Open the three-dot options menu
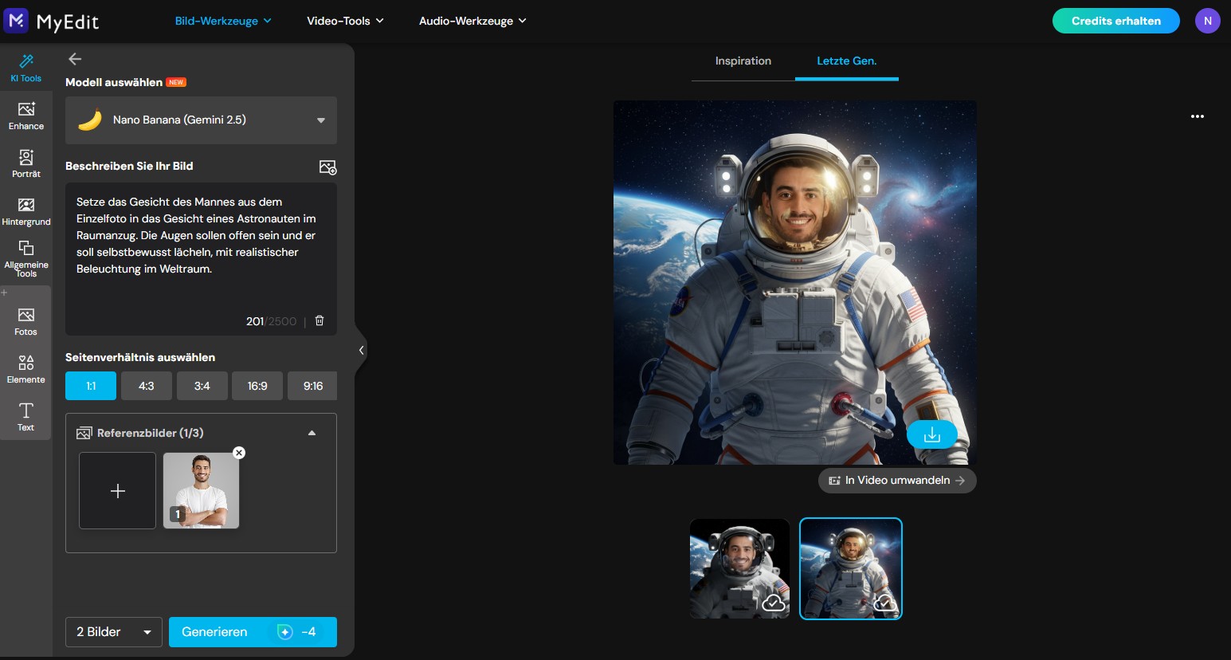Image resolution: width=1231 pixels, height=660 pixels. tap(1198, 116)
